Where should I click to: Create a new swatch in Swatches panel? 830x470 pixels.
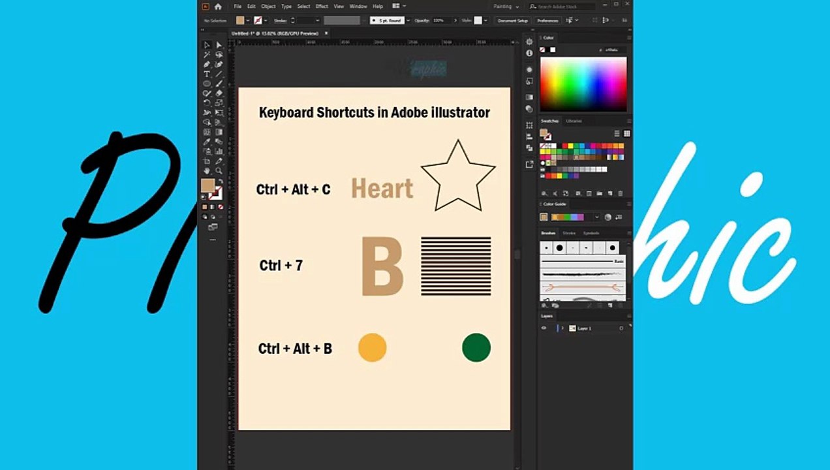click(610, 193)
